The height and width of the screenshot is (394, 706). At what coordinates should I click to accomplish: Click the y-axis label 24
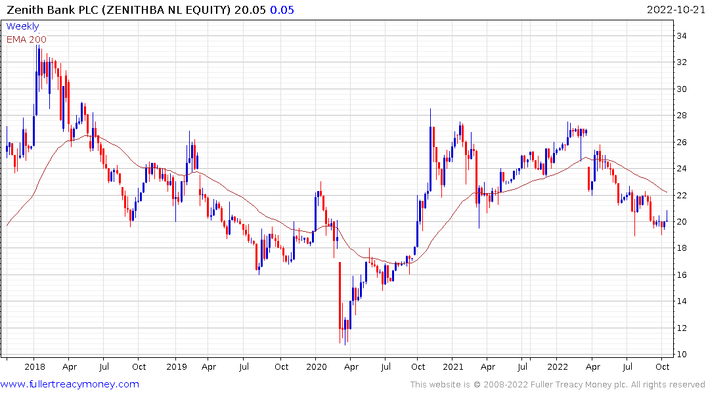pyautogui.click(x=682, y=169)
